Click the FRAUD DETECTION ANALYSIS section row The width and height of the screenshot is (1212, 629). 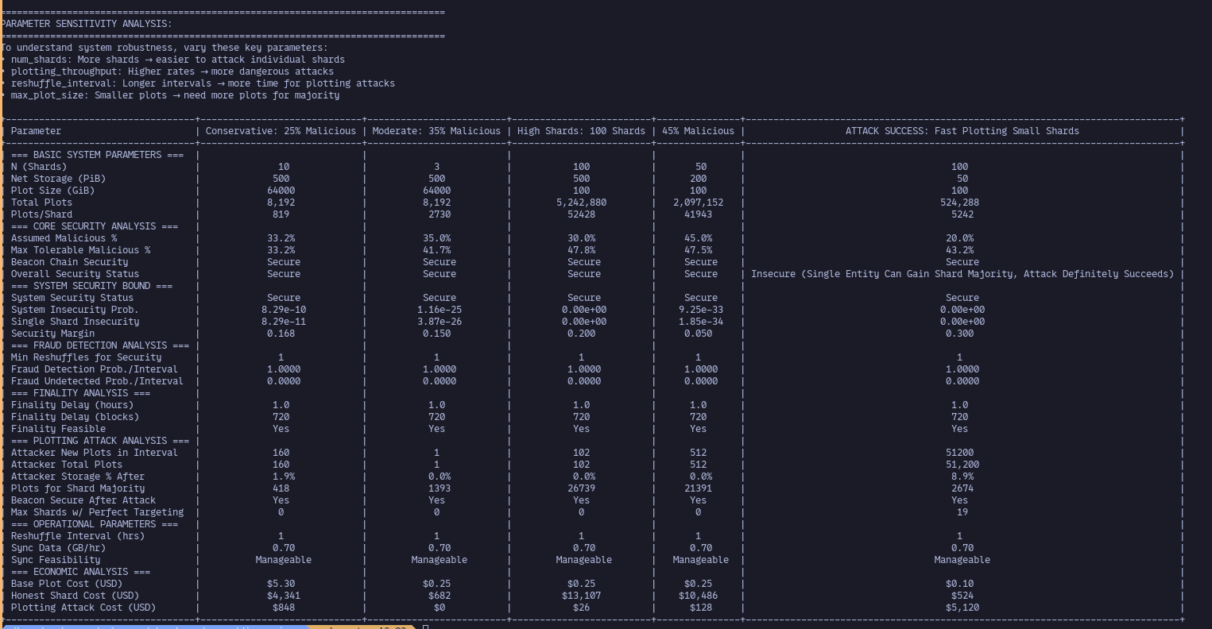(x=100, y=345)
